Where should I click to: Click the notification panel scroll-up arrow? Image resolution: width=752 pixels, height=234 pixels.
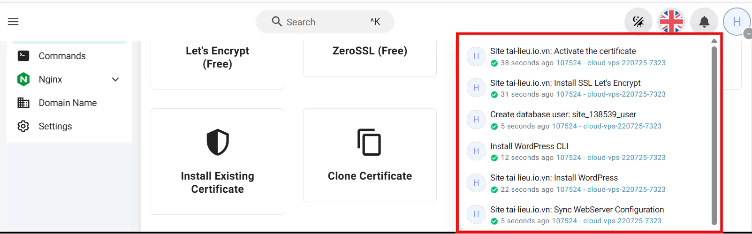(714, 41)
